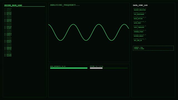Click the UPTIME counter label
Screen dimensions: 178x100
pyautogui.click(x=96, y=66)
